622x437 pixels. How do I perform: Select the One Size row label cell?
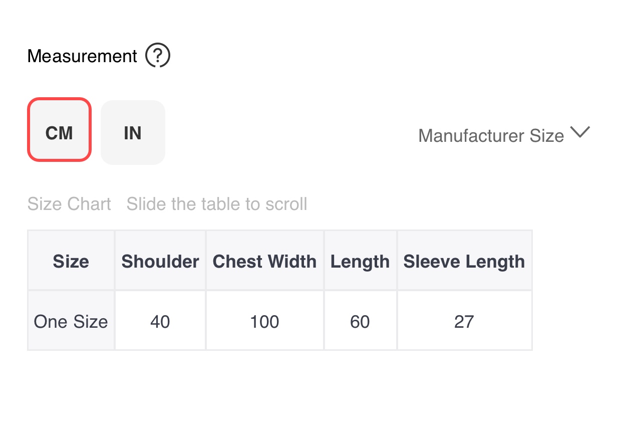click(71, 321)
